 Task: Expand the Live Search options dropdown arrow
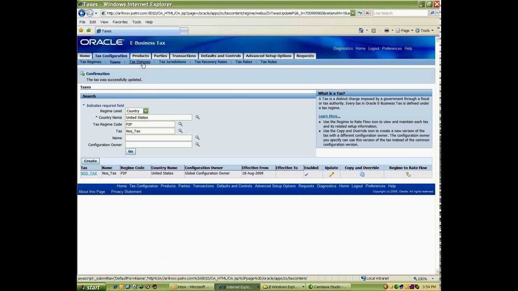pos(438,13)
